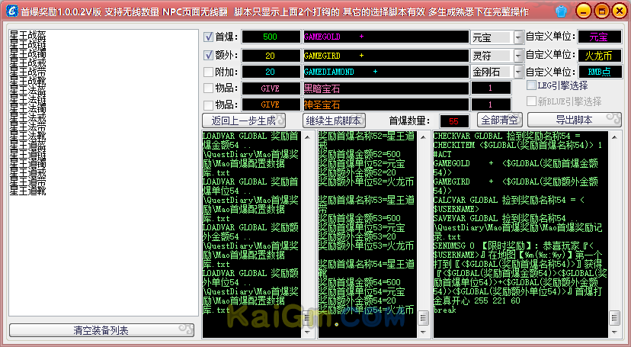Screen dimensions: 631x347
Task: Click the line 奖励首爆金额52=500
Action: [x=360, y=154]
